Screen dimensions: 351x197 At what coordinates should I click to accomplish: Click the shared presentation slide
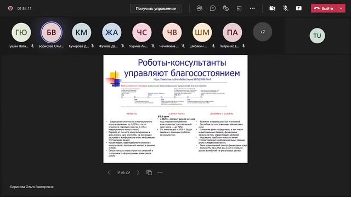click(175, 109)
